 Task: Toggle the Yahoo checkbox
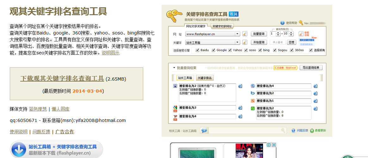(230, 50)
